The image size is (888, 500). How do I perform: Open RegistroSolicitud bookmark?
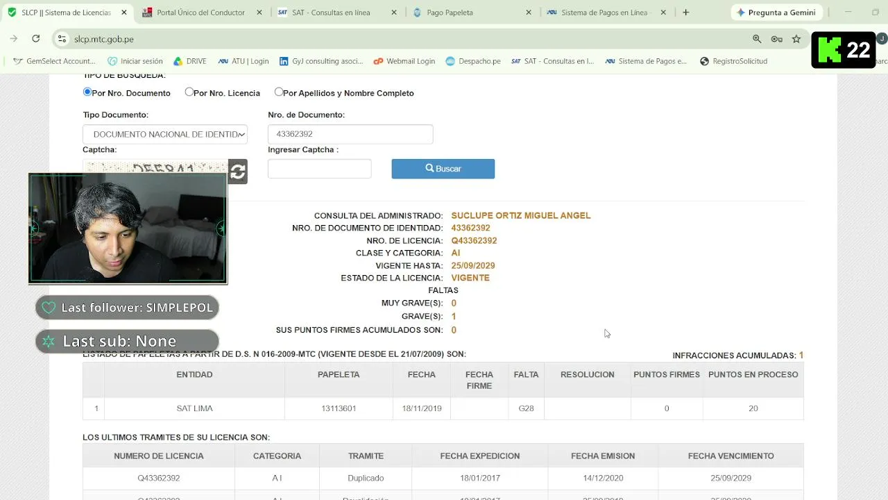733,61
